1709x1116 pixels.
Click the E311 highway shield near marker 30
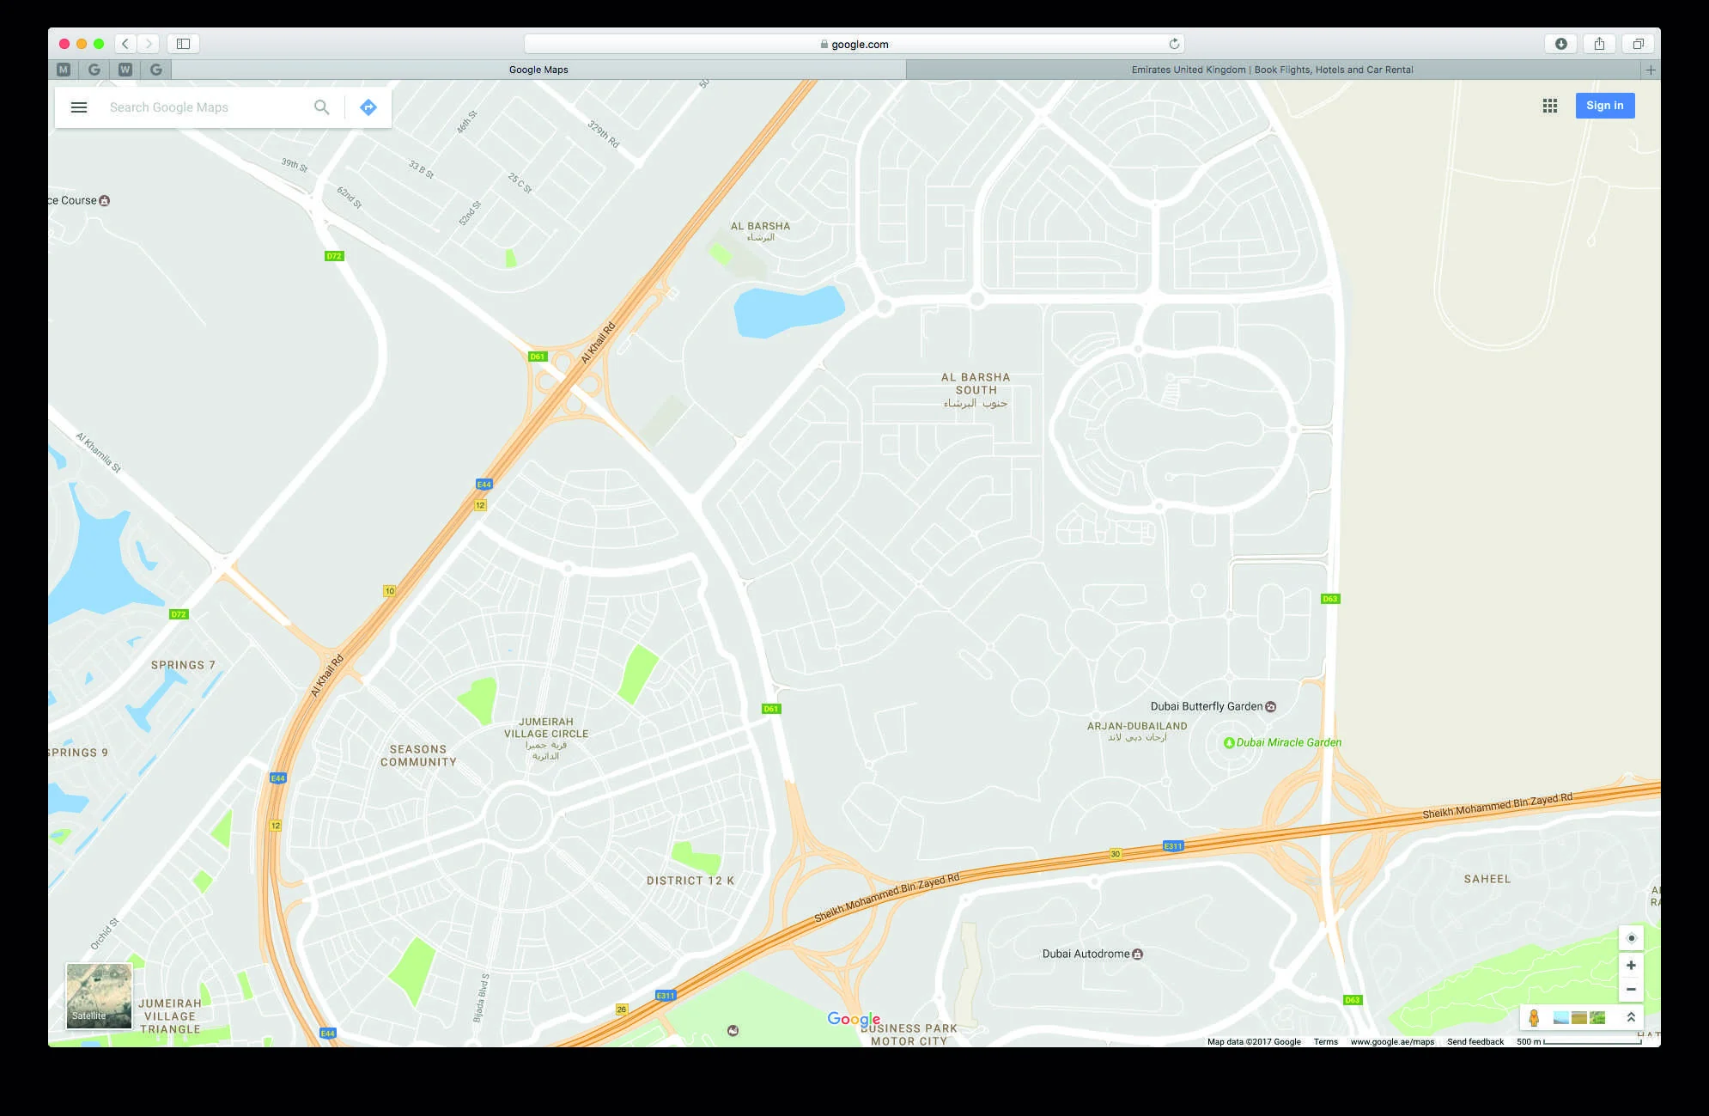click(1173, 846)
